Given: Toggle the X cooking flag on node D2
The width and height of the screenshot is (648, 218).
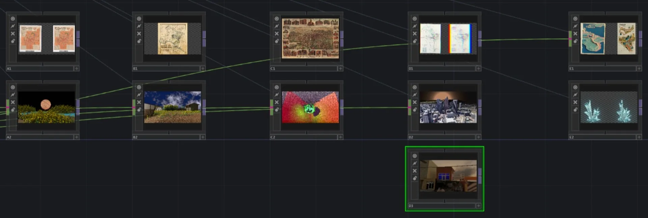Looking at the screenshot, I should coord(415,102).
